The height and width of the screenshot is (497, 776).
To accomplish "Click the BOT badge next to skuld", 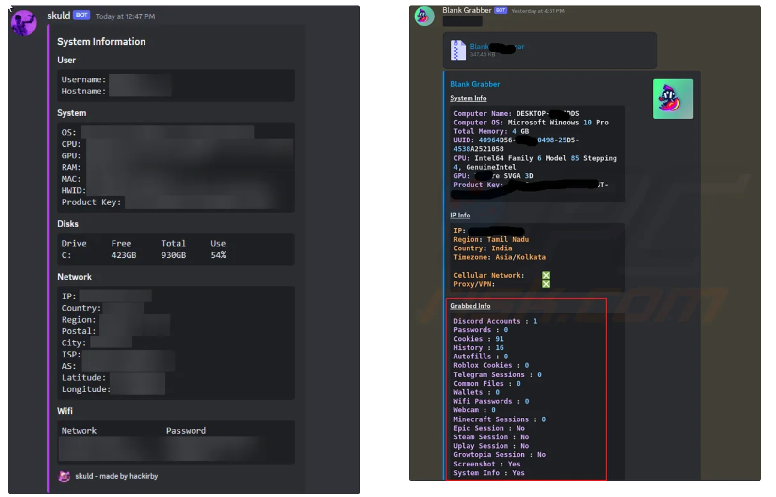I will point(81,15).
